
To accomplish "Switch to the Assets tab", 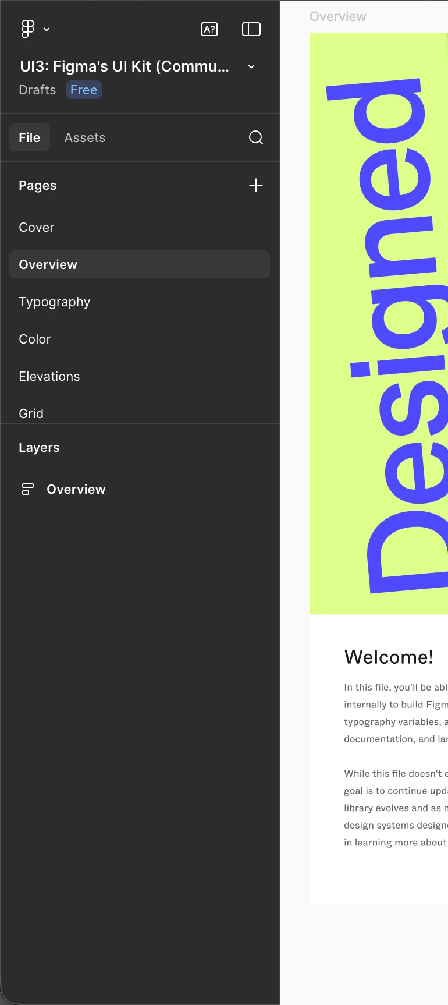I will point(85,138).
